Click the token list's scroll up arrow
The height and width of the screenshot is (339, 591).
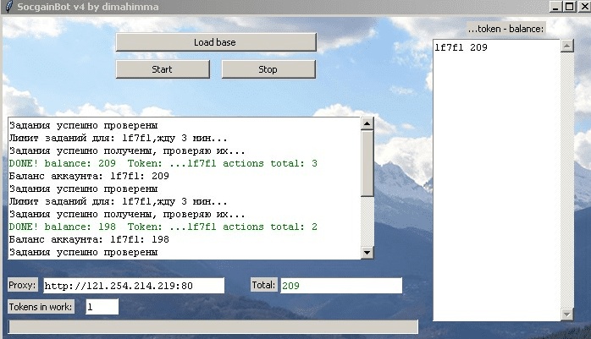tap(567, 46)
